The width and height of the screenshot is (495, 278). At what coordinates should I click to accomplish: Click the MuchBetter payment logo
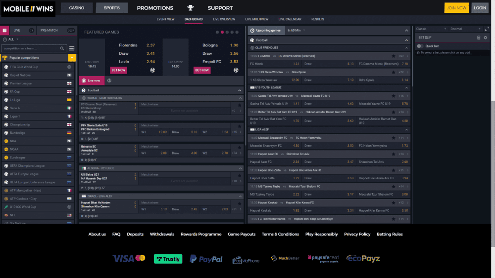pyautogui.click(x=285, y=258)
